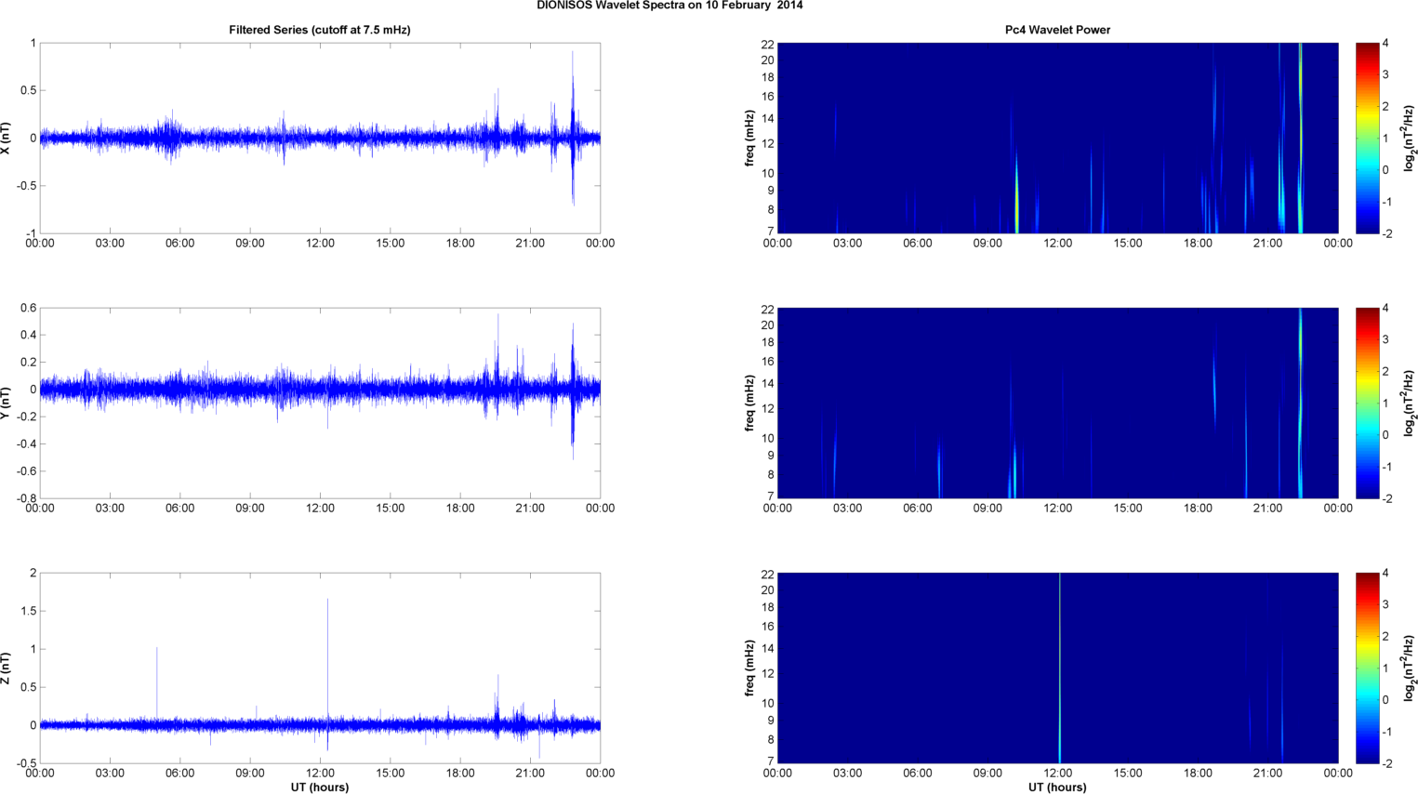The width and height of the screenshot is (1418, 794).
Task: Click the vertical line at 12:00 in Z spectrogram
Action: click(1059, 668)
